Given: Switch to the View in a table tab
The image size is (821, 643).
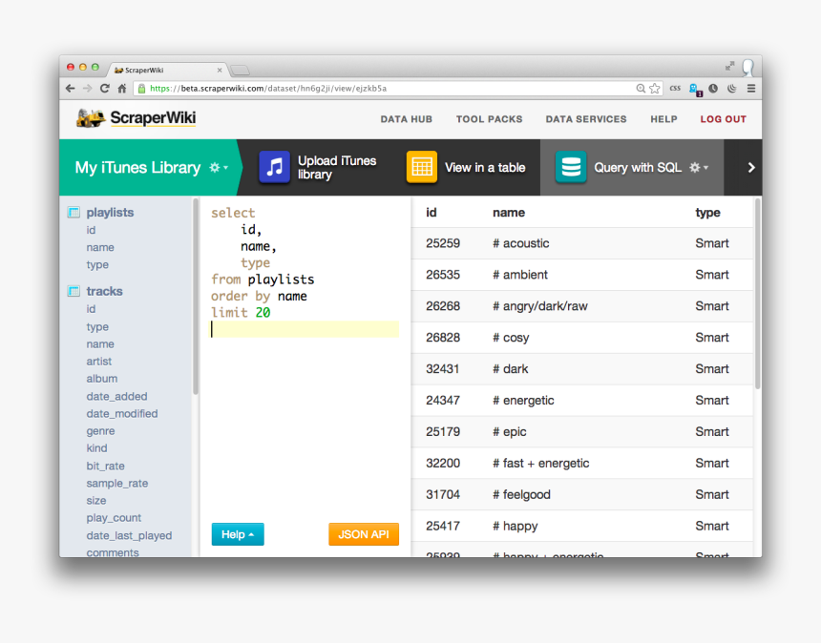Looking at the screenshot, I should click(x=466, y=167).
